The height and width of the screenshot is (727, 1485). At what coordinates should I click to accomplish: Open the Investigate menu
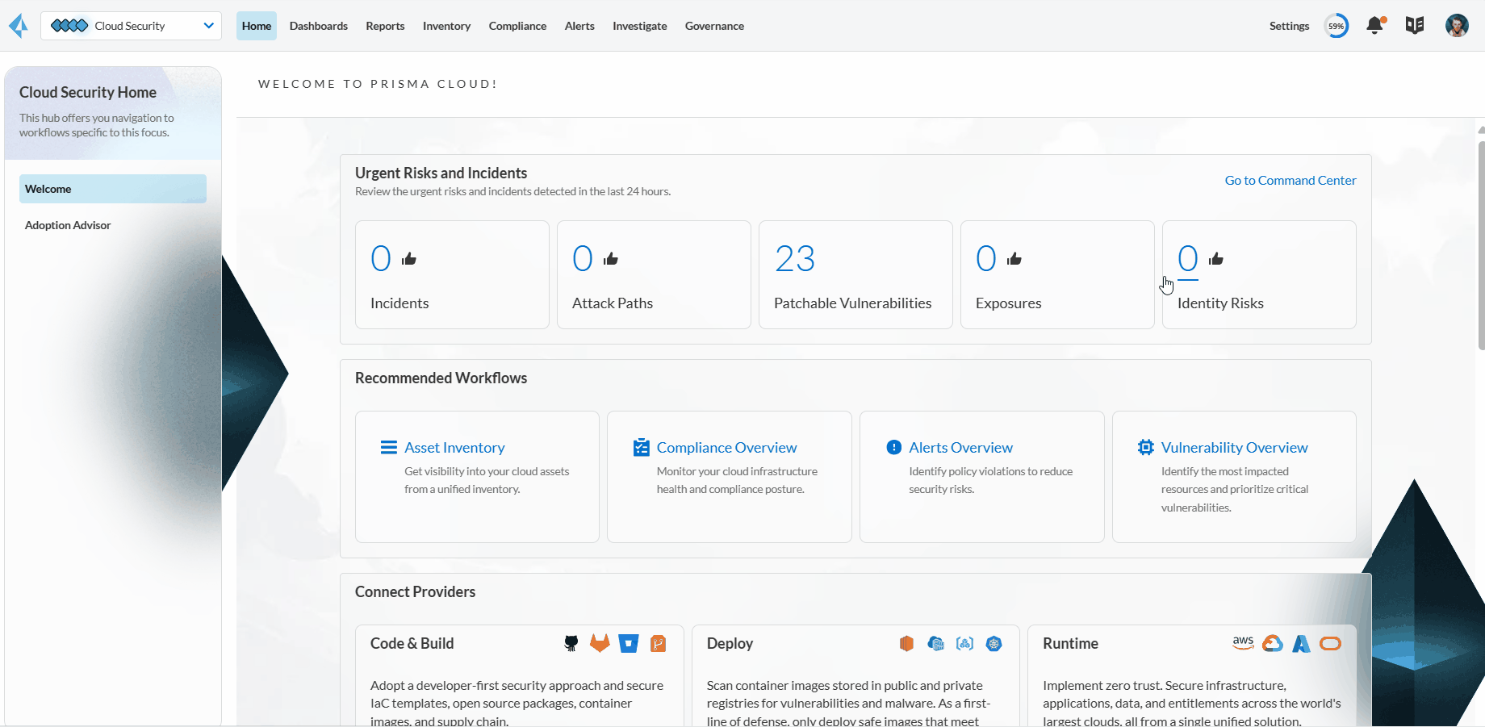640,26
